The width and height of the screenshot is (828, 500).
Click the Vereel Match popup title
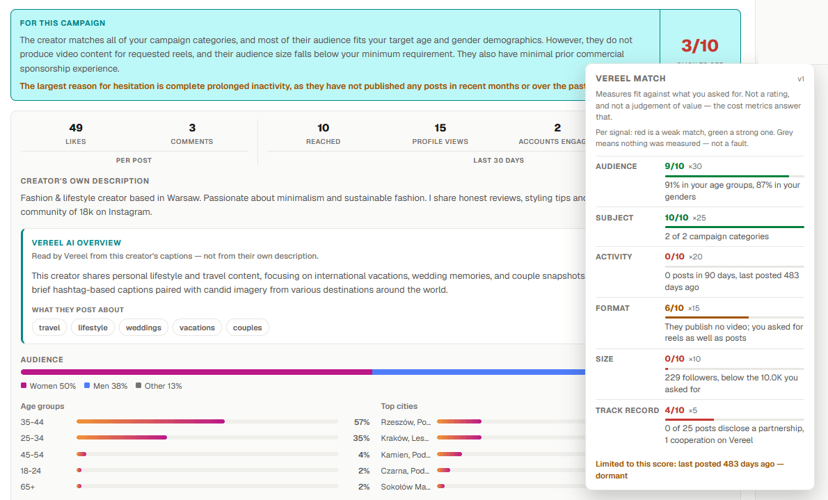(630, 78)
